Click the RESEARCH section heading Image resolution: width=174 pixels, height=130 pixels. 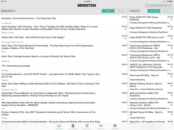tap(8, 11)
